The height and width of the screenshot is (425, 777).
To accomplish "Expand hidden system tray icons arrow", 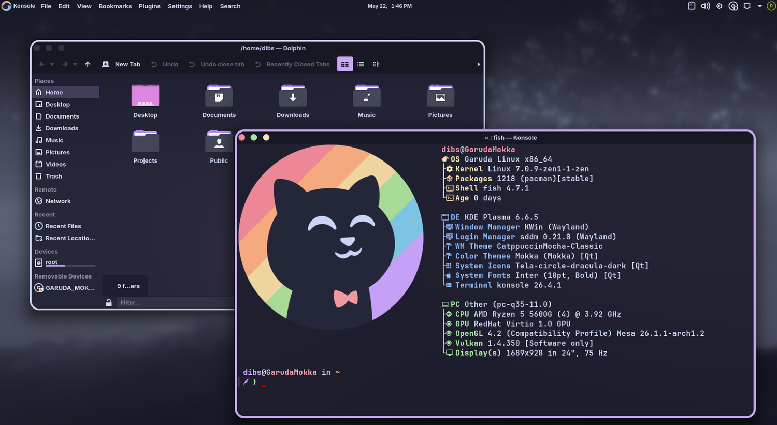I will point(759,6).
